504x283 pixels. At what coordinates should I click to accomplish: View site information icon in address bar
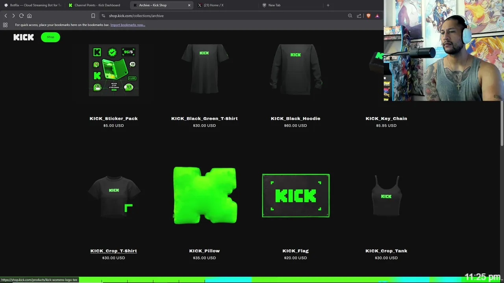(103, 16)
